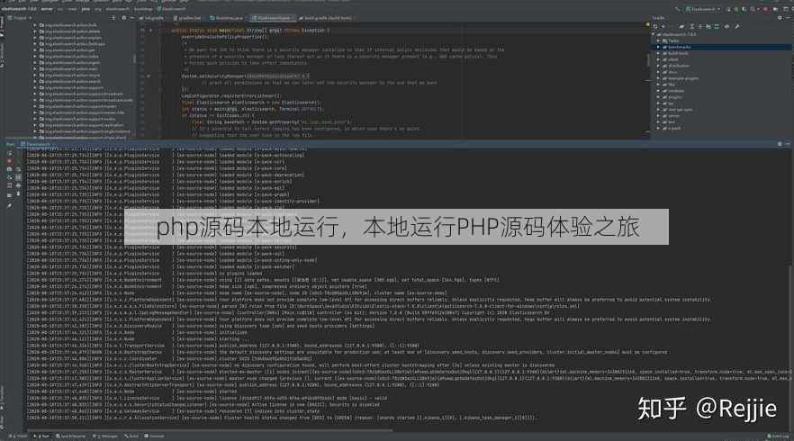Execute Gradle task elephant icon
Image resolution: width=794 pixels, height=441 pixels.
pos(681,26)
